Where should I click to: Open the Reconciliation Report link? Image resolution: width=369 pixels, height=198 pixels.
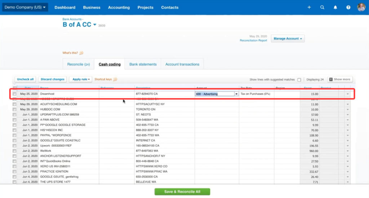coord(253,41)
